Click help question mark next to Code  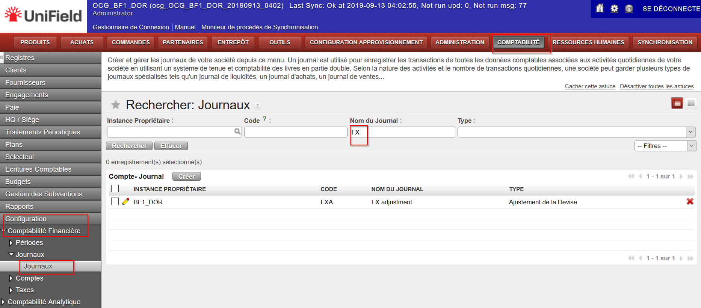pos(264,118)
